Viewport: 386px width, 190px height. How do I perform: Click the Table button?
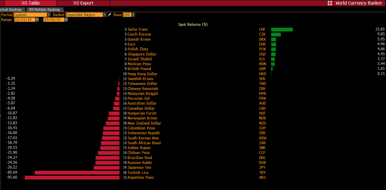tap(31, 3)
